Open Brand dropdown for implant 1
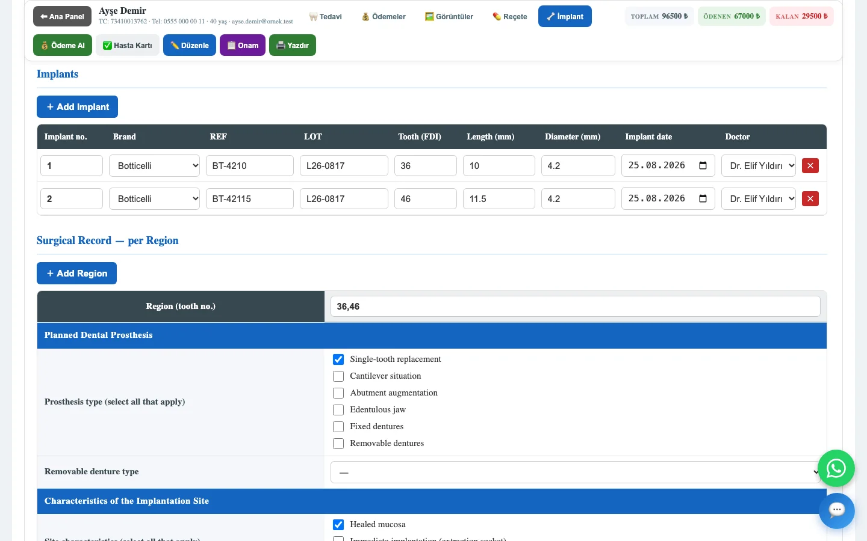 (x=154, y=166)
